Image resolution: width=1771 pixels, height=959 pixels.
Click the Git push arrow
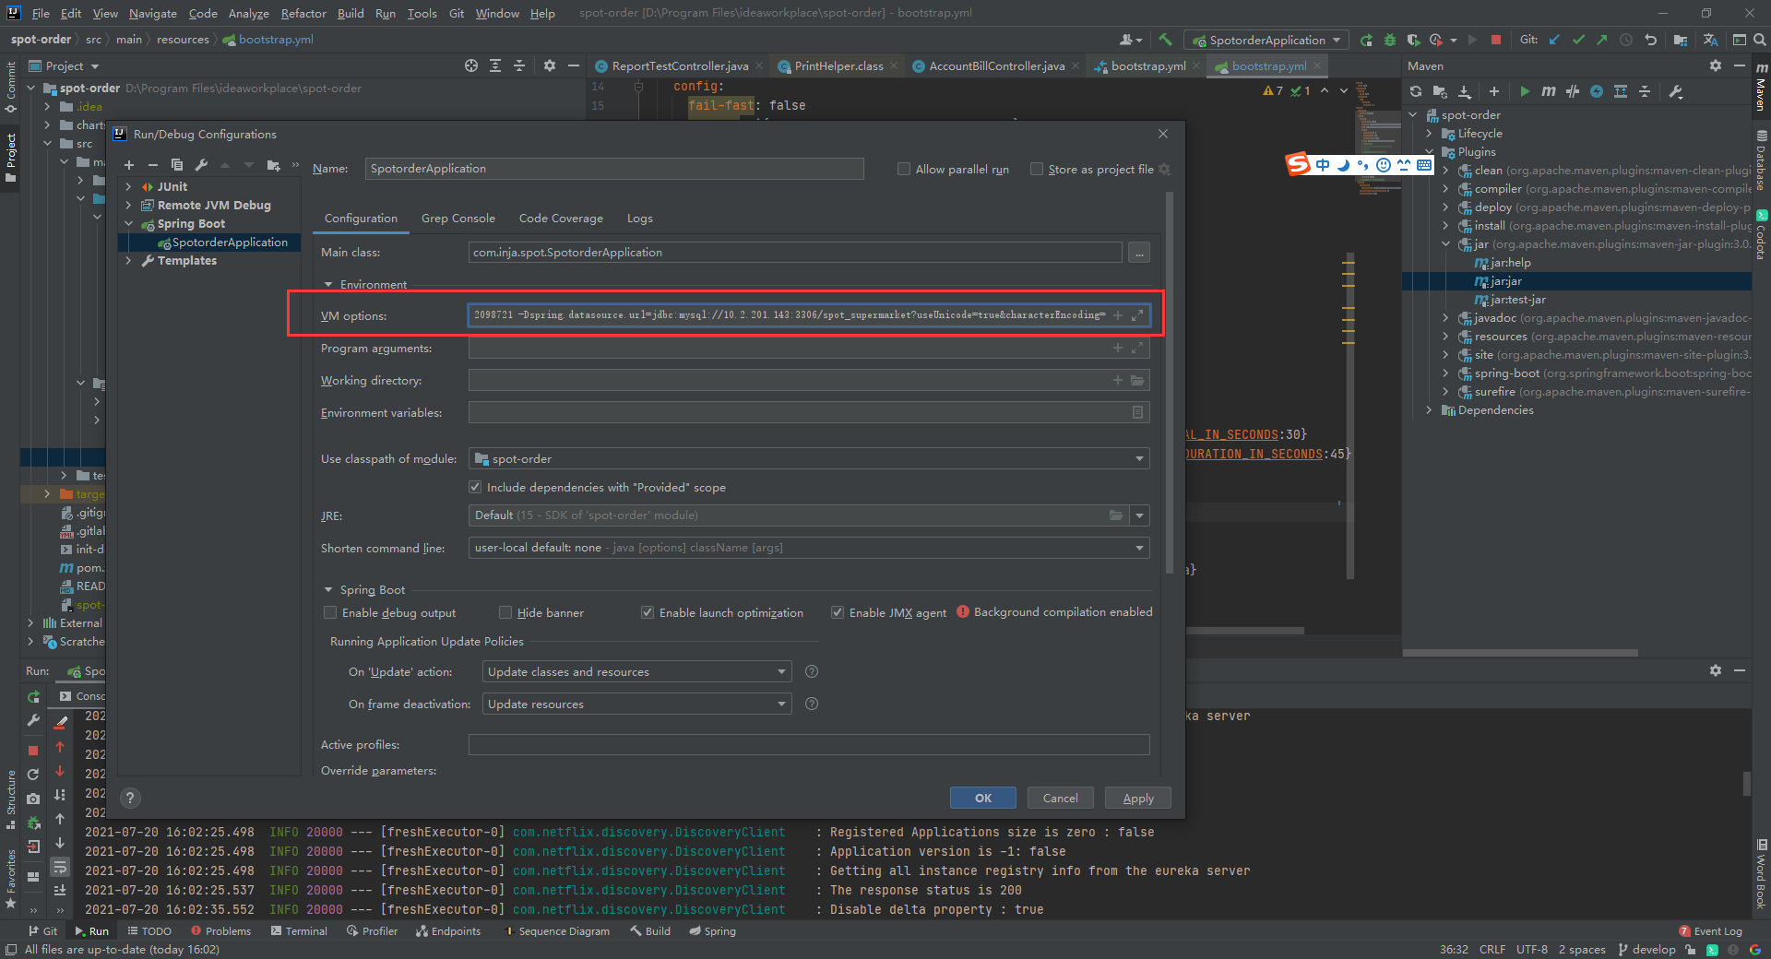[x=1602, y=40]
